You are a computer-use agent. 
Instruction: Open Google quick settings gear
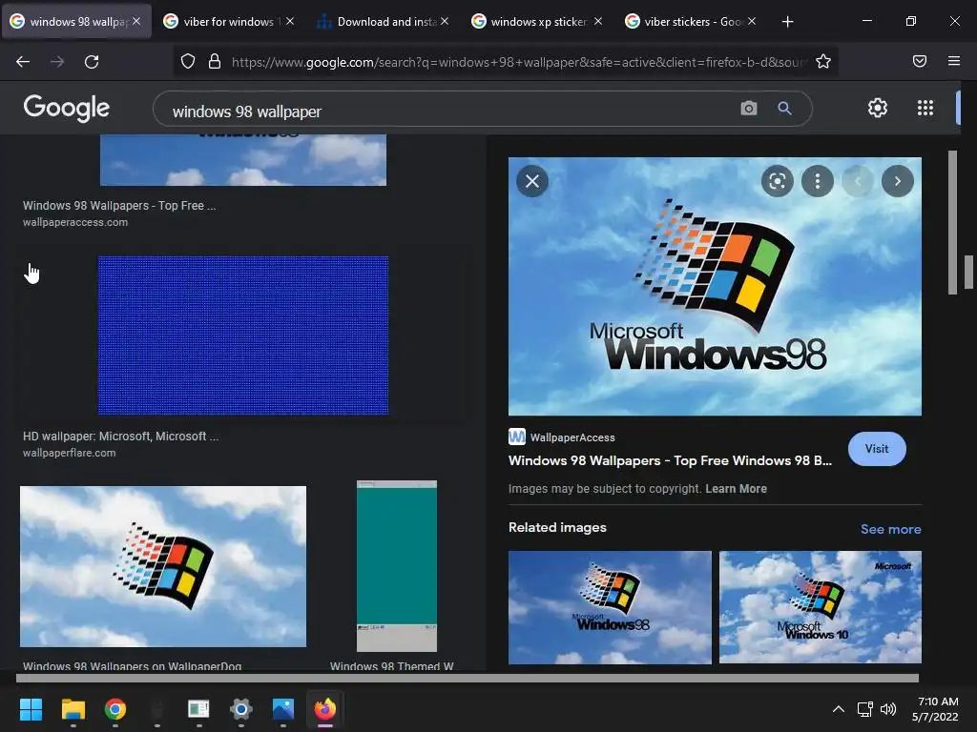(878, 108)
